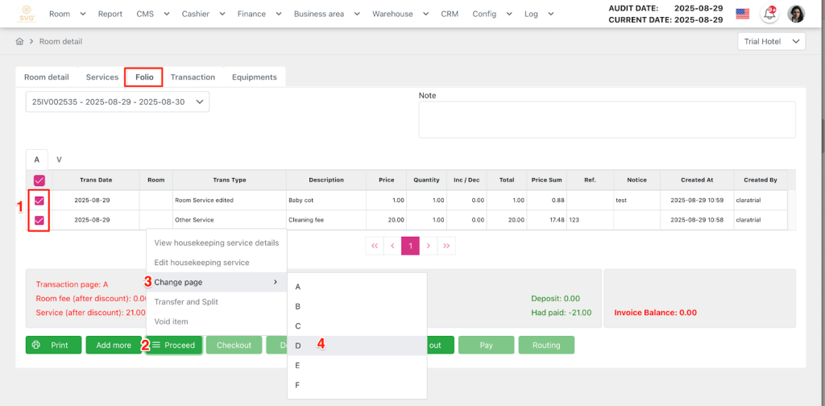Switch to the Transaction tab
Screen dimensions: 825x406
click(x=193, y=77)
